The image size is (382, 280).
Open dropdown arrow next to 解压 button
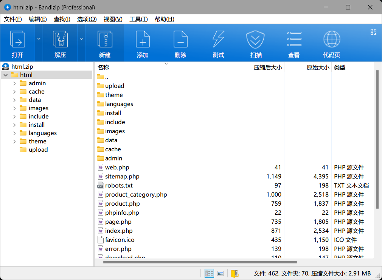coord(81,38)
